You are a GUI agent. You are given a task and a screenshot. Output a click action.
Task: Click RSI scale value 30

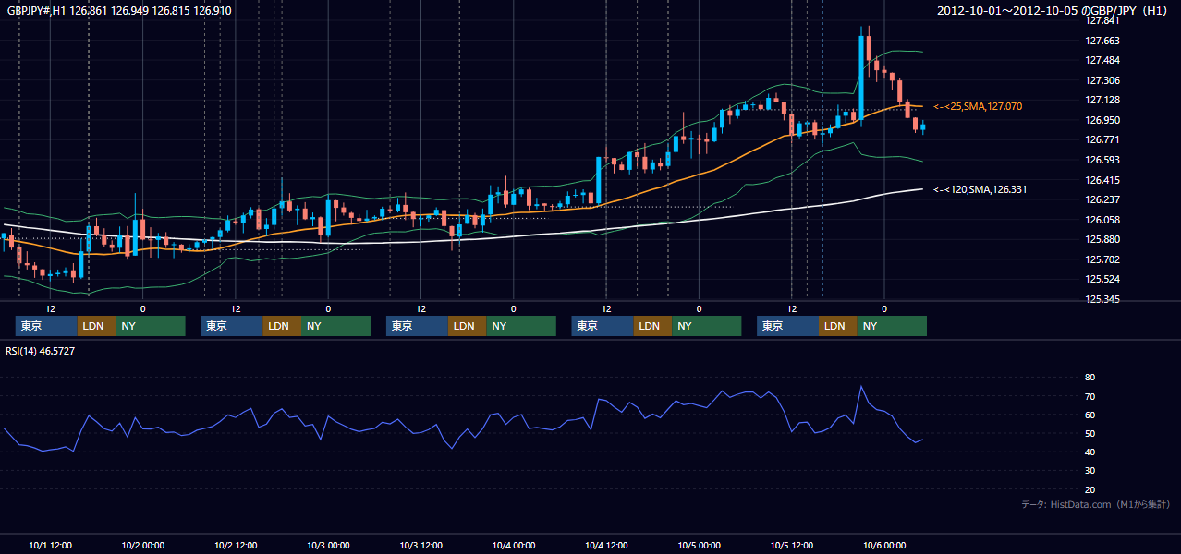click(1090, 470)
